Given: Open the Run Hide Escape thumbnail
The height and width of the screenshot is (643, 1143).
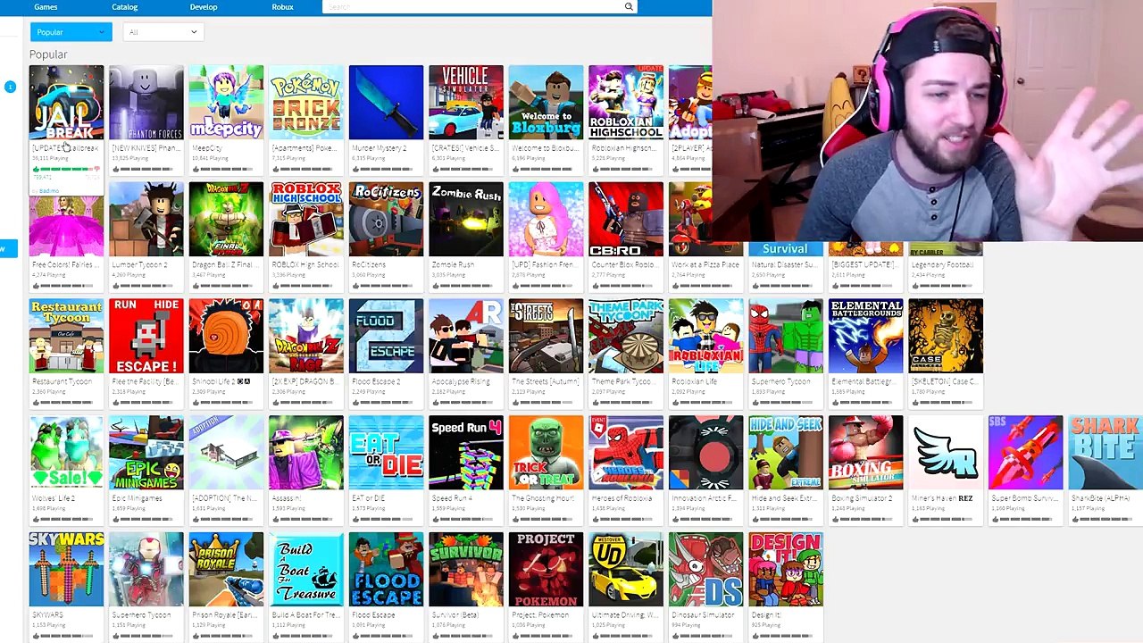Looking at the screenshot, I should pos(146,336).
